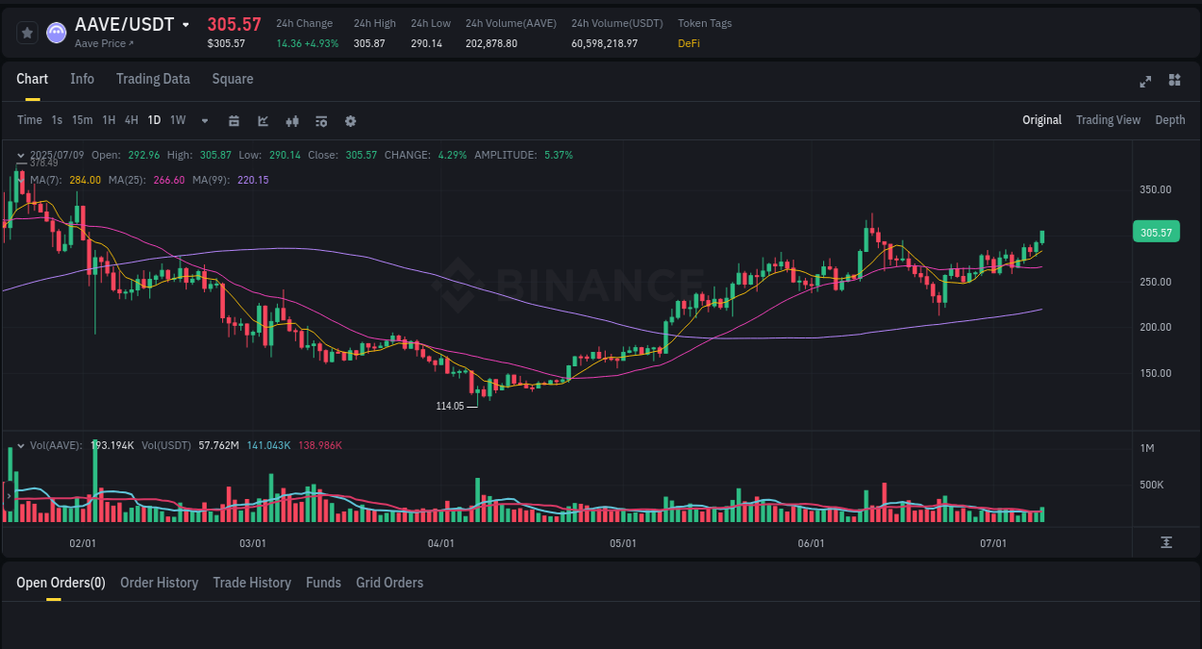Open the technical indicators icon

(x=291, y=121)
